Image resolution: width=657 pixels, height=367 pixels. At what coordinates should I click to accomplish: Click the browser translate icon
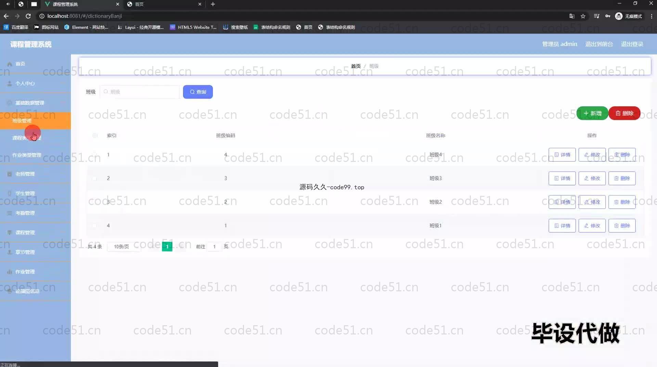point(572,16)
